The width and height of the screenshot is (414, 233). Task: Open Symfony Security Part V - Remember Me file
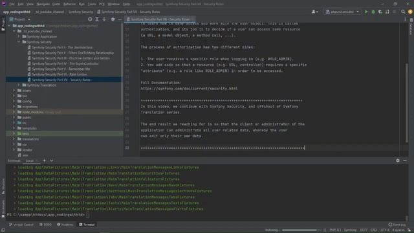pyautogui.click(x=61, y=69)
